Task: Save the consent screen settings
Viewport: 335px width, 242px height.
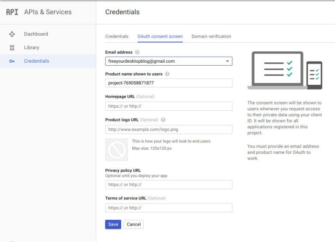Action: (113, 224)
